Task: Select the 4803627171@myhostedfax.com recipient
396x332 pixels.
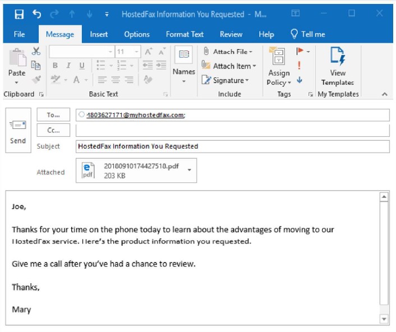Action: [x=136, y=115]
